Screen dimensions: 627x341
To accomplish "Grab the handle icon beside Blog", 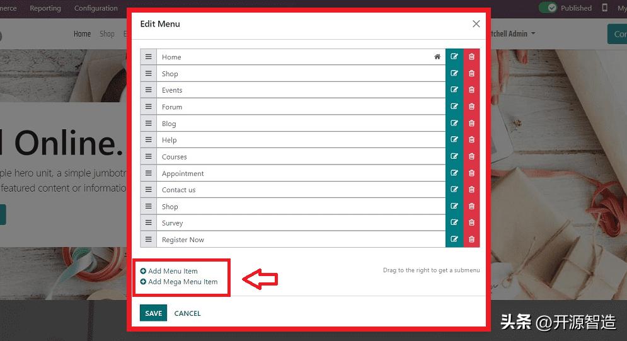I will point(148,124).
